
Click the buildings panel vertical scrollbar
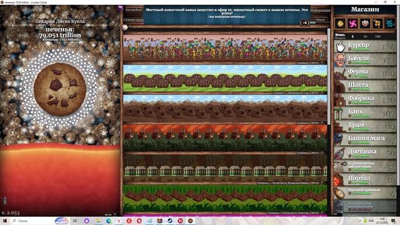329,76
